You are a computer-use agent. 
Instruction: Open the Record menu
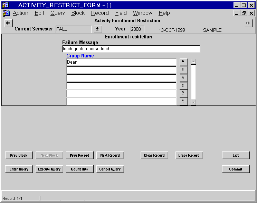pyautogui.click(x=100, y=13)
